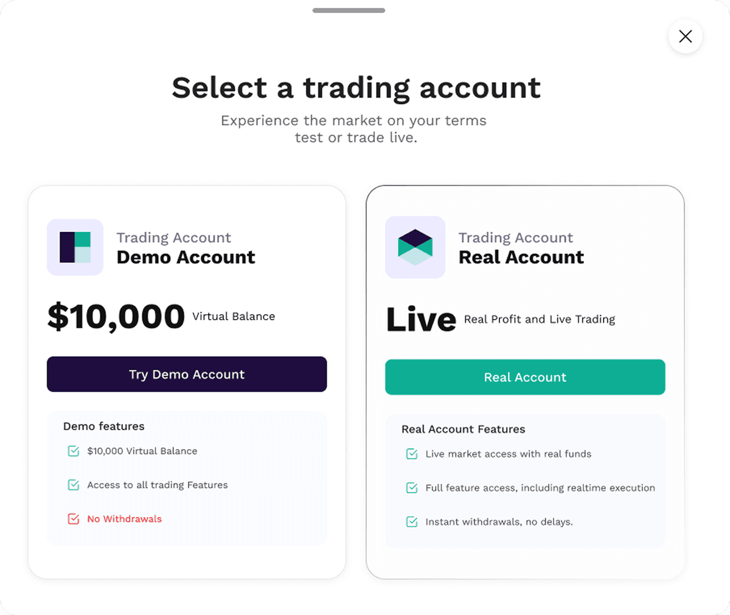Click the $10,000 virtual balance display
The image size is (730, 615).
click(x=116, y=316)
